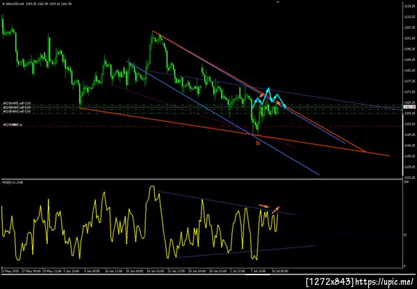Click the "30 Jun 01:00" time label

[218, 271]
